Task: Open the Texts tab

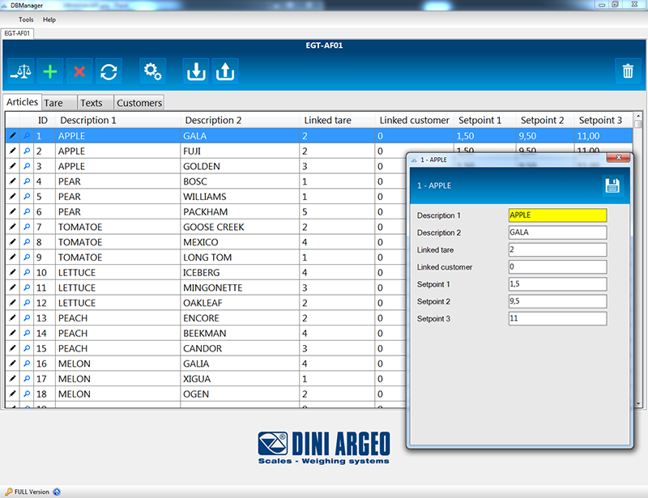Action: point(91,103)
